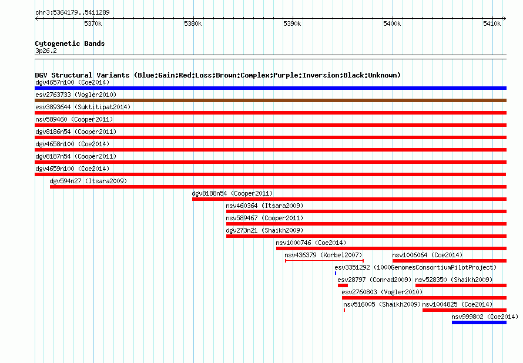523x363 pixels.
Task: Click the 5400k ruler tick label
Action: pyautogui.click(x=392, y=23)
